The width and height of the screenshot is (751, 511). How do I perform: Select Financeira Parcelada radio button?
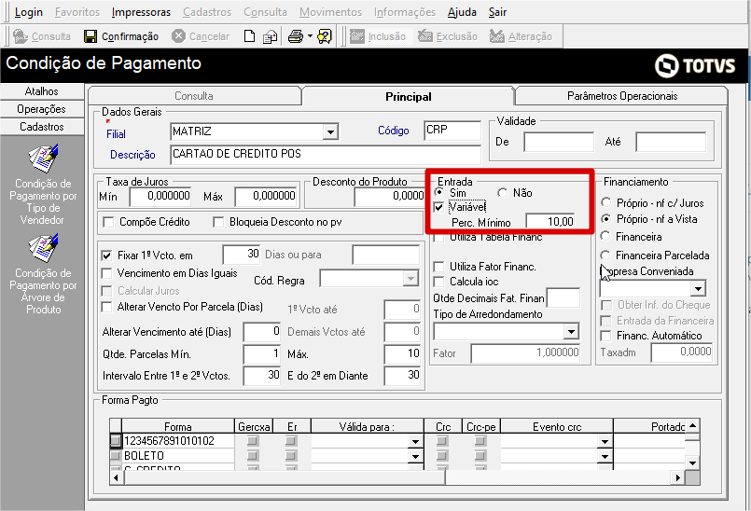(x=605, y=255)
